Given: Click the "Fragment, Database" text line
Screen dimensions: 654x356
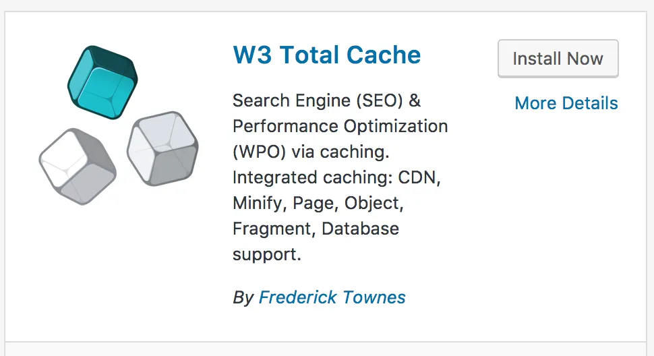Looking at the screenshot, I should point(316,229).
